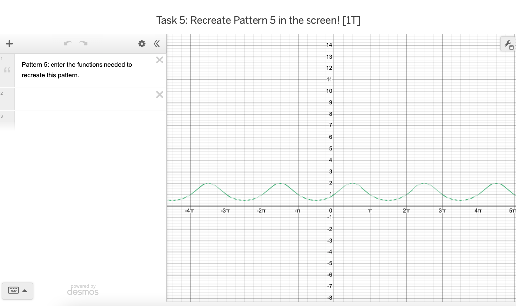The image size is (516, 306).
Task: Click the Task 5 heading text
Action: click(x=258, y=20)
